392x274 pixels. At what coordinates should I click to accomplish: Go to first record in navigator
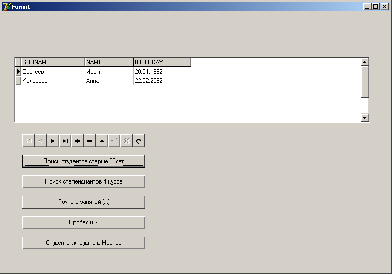[x=29, y=141]
